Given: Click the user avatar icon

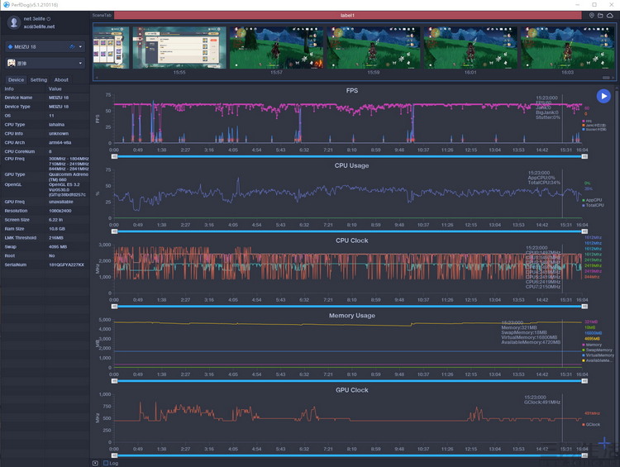Looking at the screenshot, I should point(13,22).
